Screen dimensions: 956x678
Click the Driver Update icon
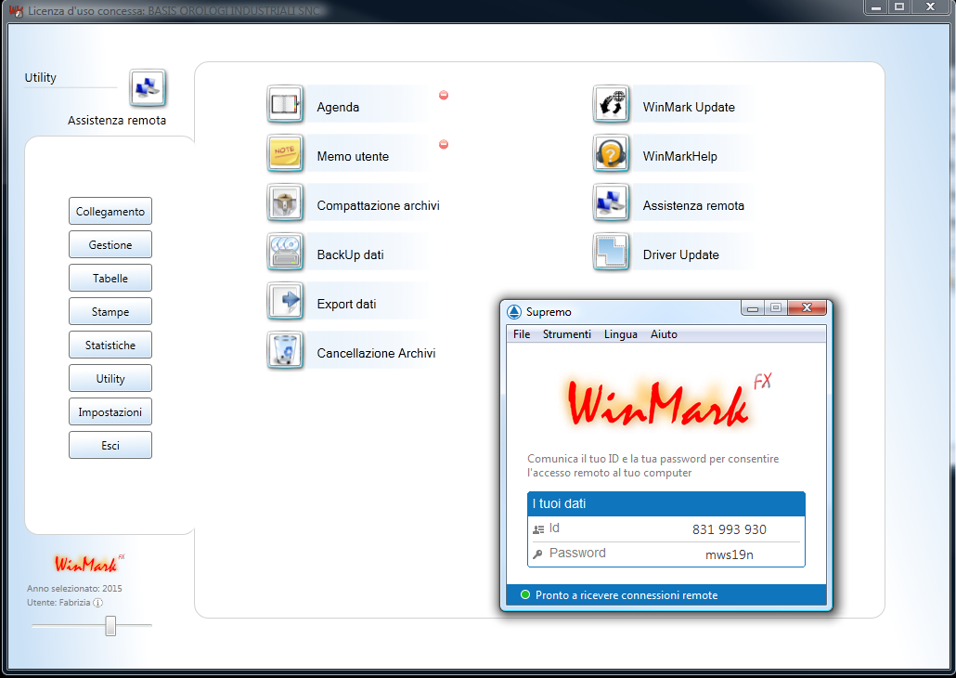pos(611,252)
